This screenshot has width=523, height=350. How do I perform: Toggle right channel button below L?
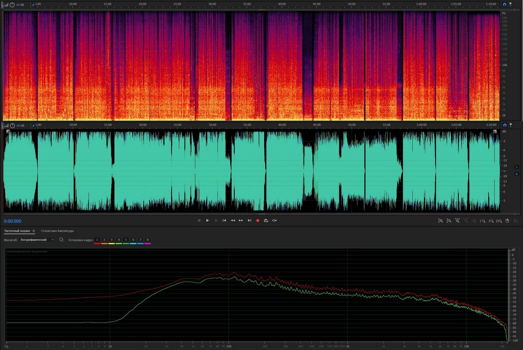[517, 174]
